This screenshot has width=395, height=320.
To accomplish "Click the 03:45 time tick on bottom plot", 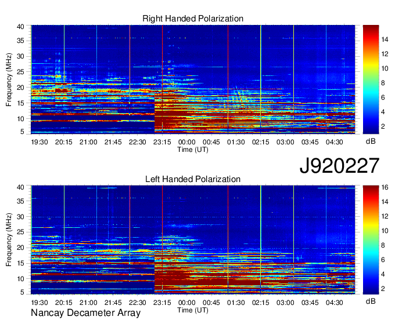I will coord(310,303).
